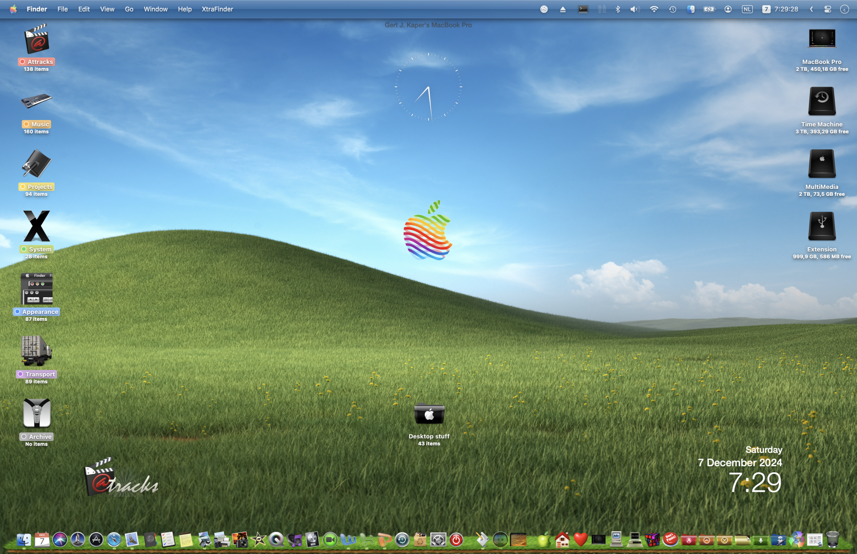The width and height of the screenshot is (857, 554).
Task: Open the Help menu
Action: click(185, 9)
